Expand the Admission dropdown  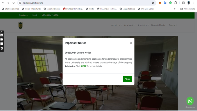(143, 25)
